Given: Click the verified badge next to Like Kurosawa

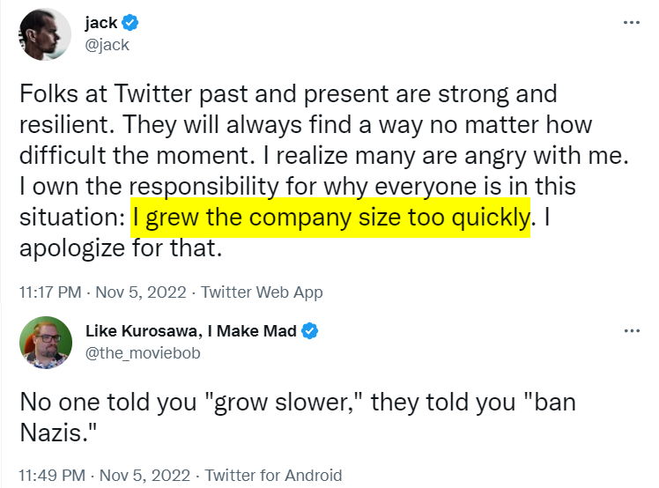Looking at the screenshot, I should click(310, 332).
